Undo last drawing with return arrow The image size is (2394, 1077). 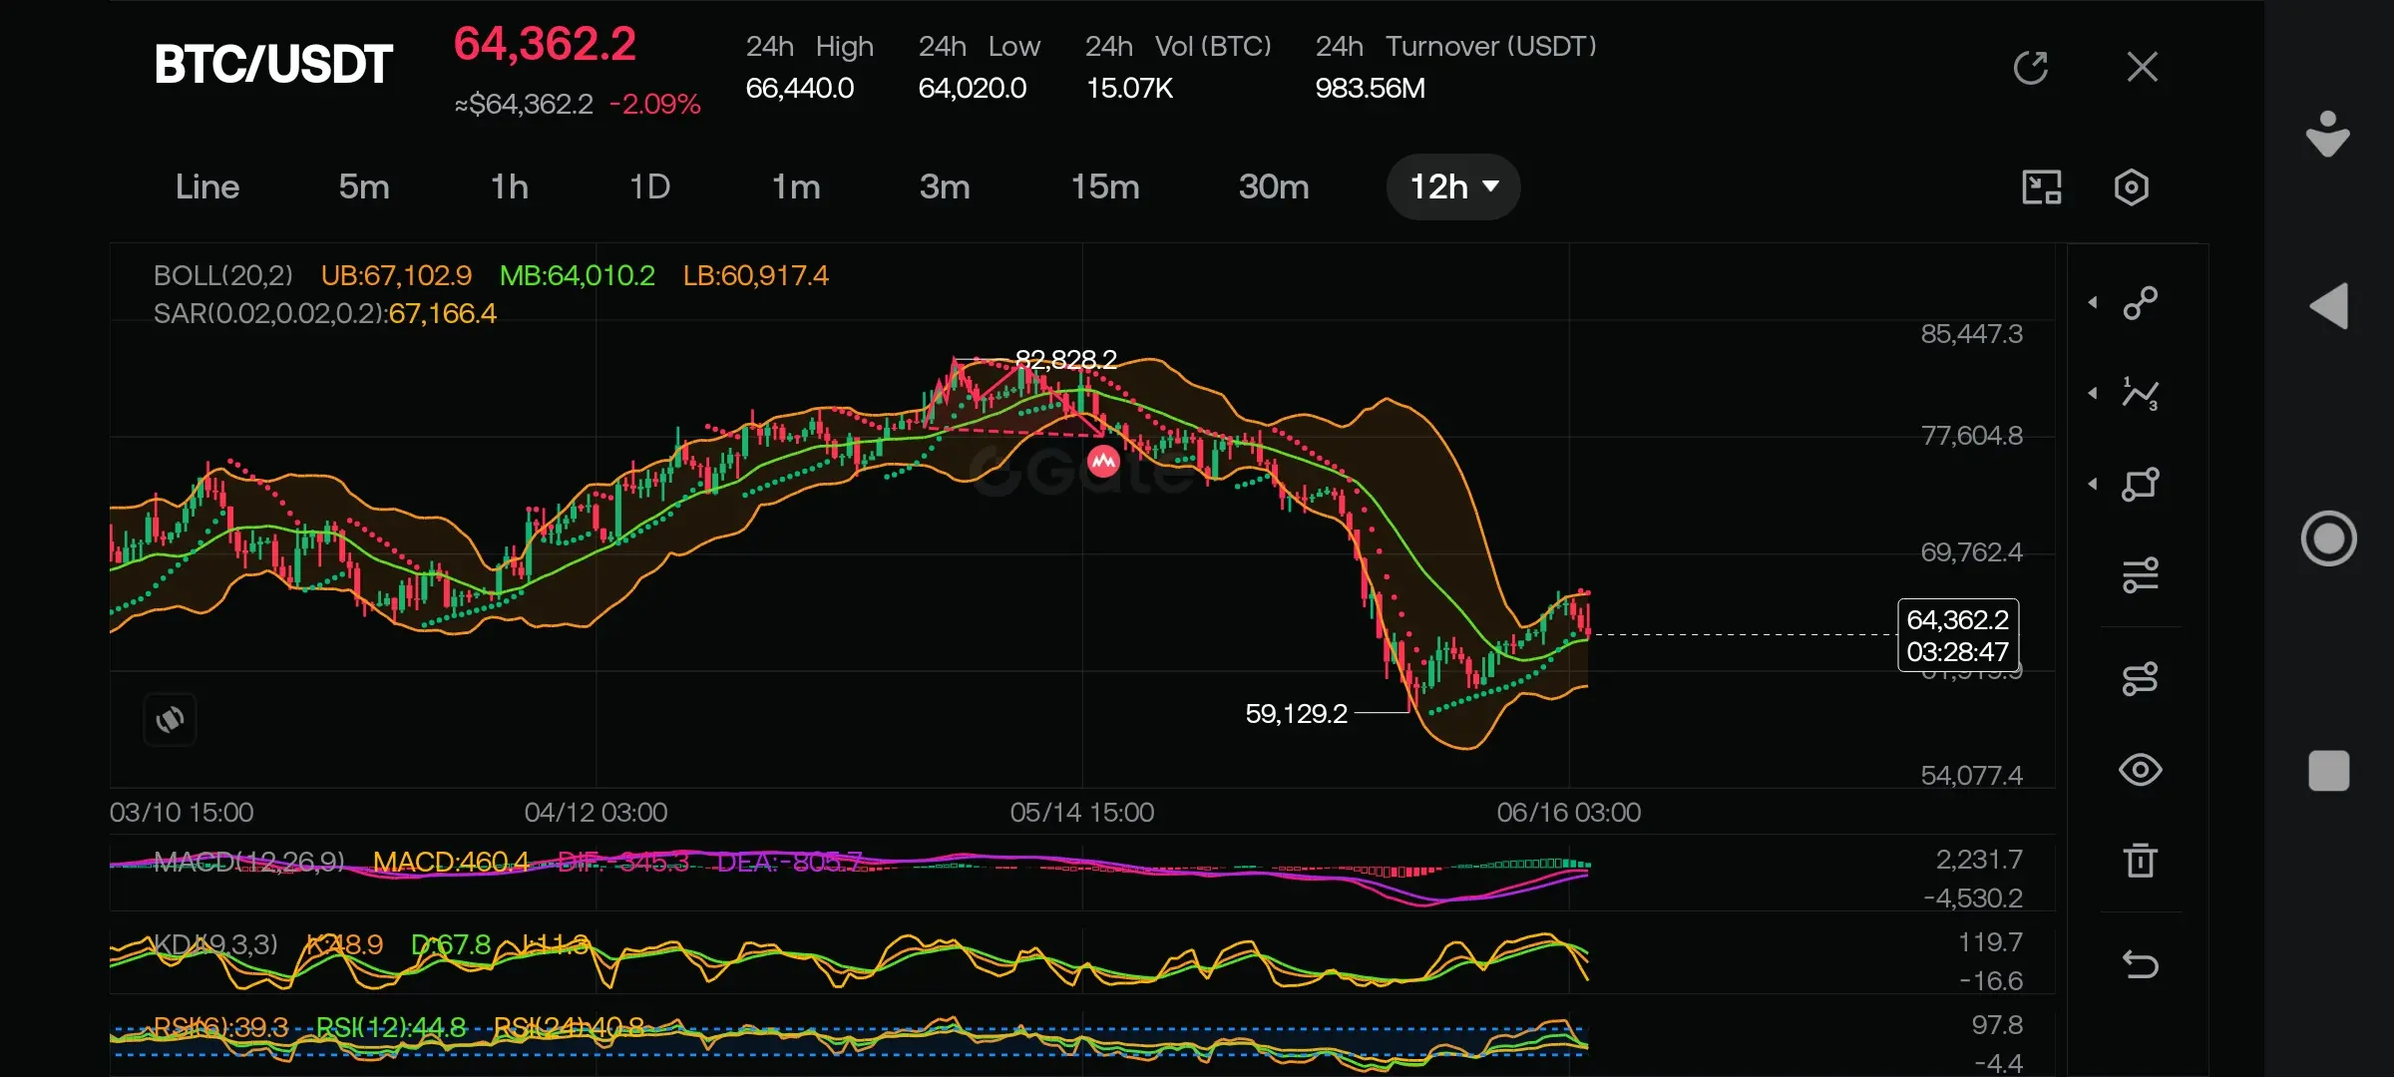pyautogui.click(x=2141, y=964)
